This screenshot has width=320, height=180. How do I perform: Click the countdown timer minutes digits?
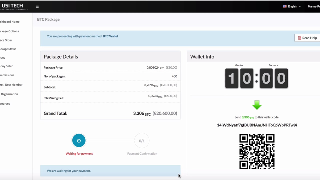click(239, 78)
